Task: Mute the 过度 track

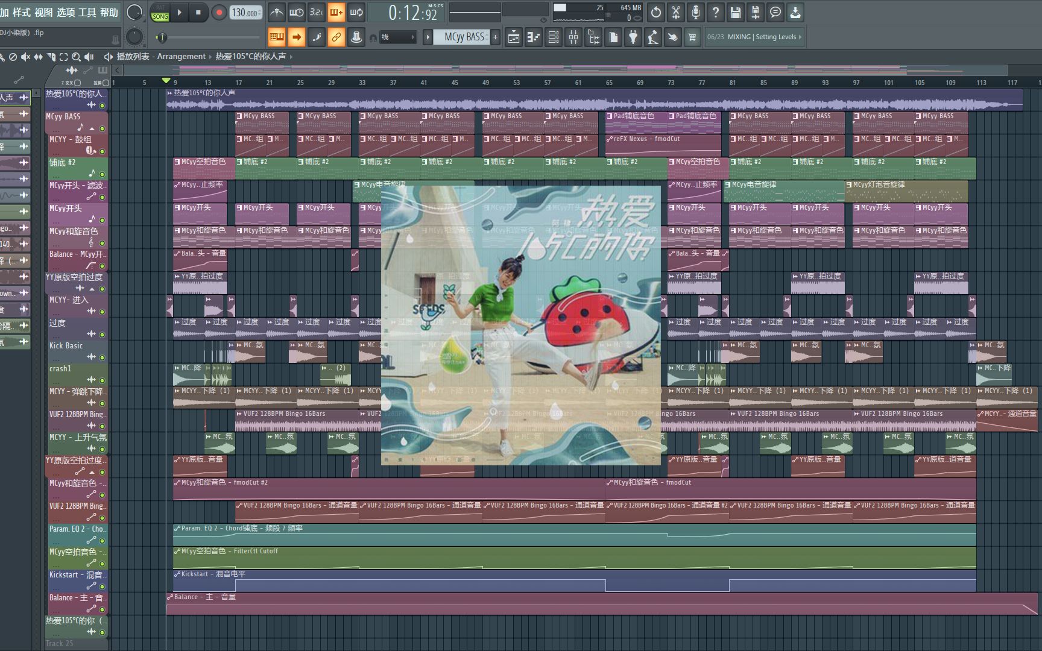Action: tap(102, 335)
